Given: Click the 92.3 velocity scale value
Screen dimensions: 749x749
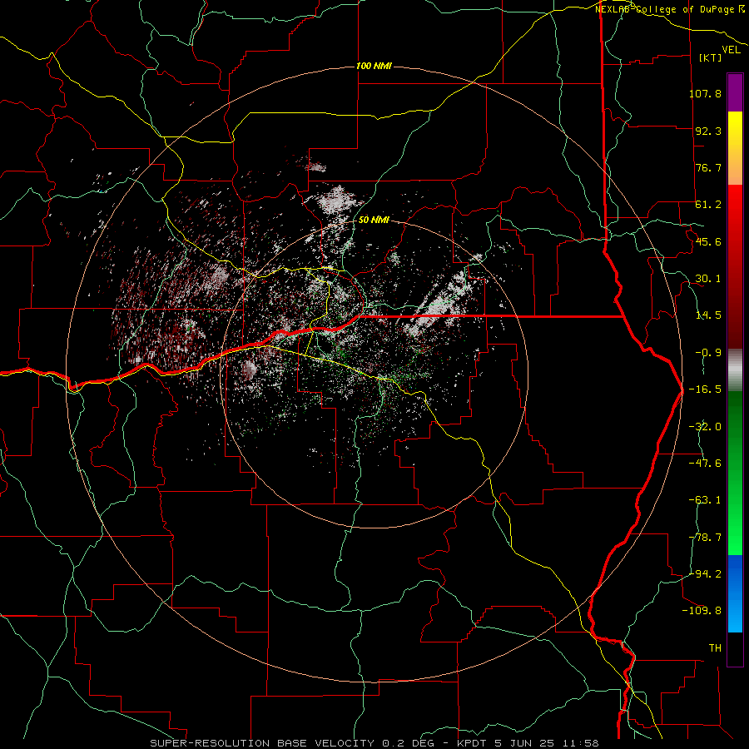Looking at the screenshot, I should (708, 131).
